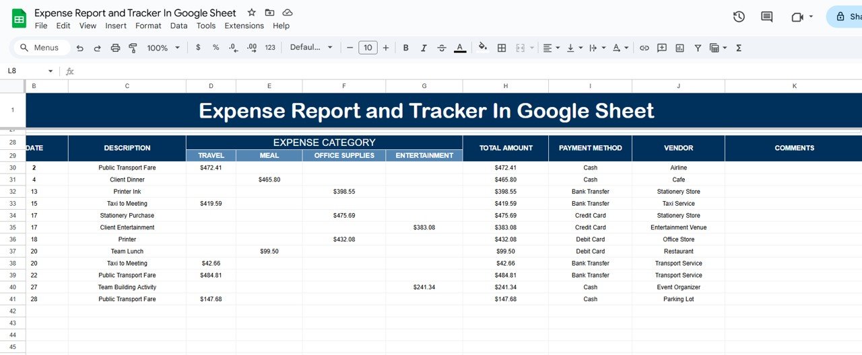Click the Menus search box
The height and width of the screenshot is (355, 862).
pos(40,48)
